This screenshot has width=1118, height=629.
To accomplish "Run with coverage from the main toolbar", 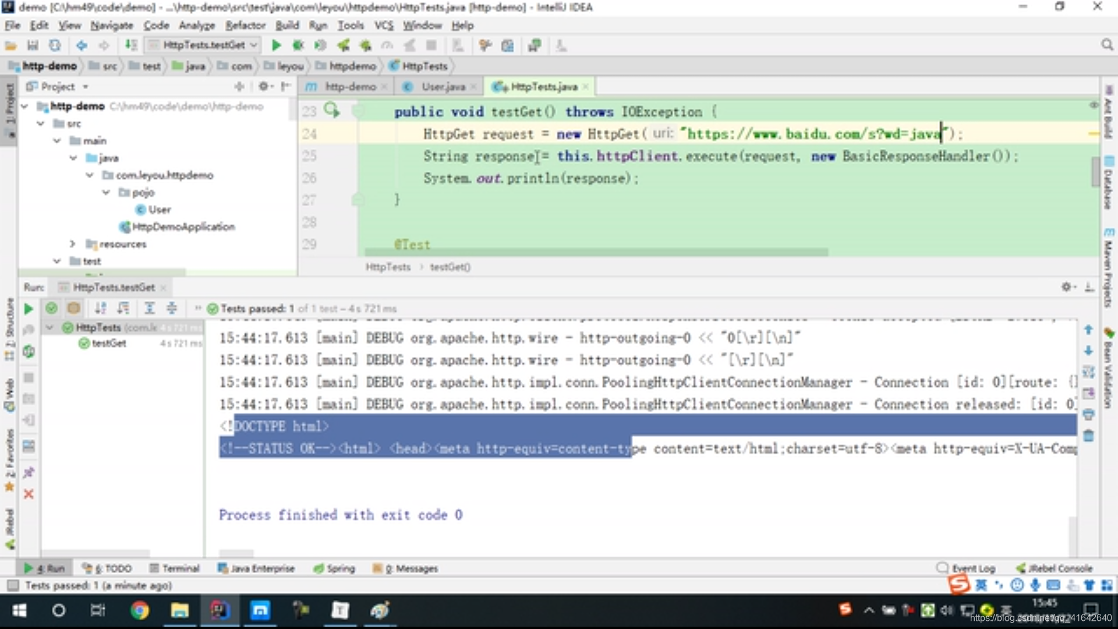I will 320,45.
